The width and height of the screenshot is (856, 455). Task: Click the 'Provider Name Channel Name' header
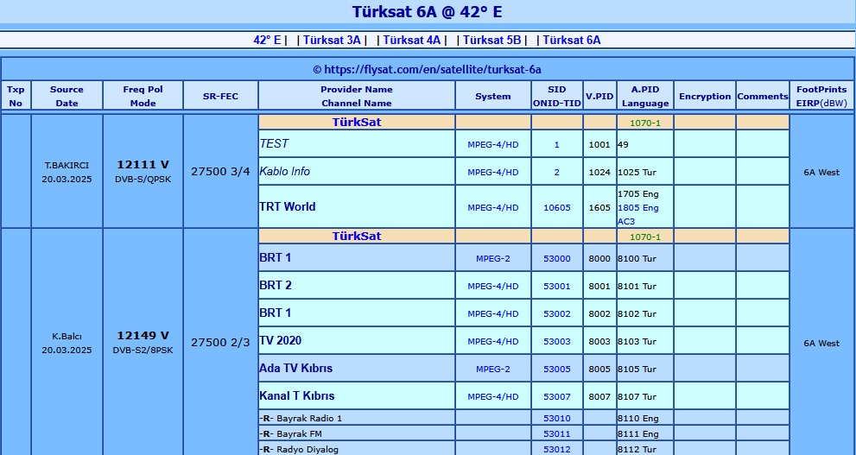[357, 96]
